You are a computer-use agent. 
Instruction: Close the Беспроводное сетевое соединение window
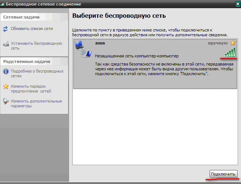238,4
